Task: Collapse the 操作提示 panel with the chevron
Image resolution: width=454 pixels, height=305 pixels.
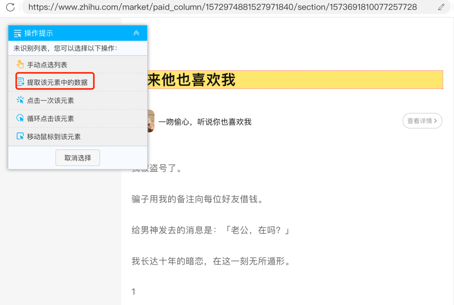Action: (x=136, y=33)
